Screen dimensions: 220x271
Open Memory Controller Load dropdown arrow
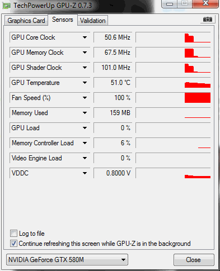[x=85, y=143]
